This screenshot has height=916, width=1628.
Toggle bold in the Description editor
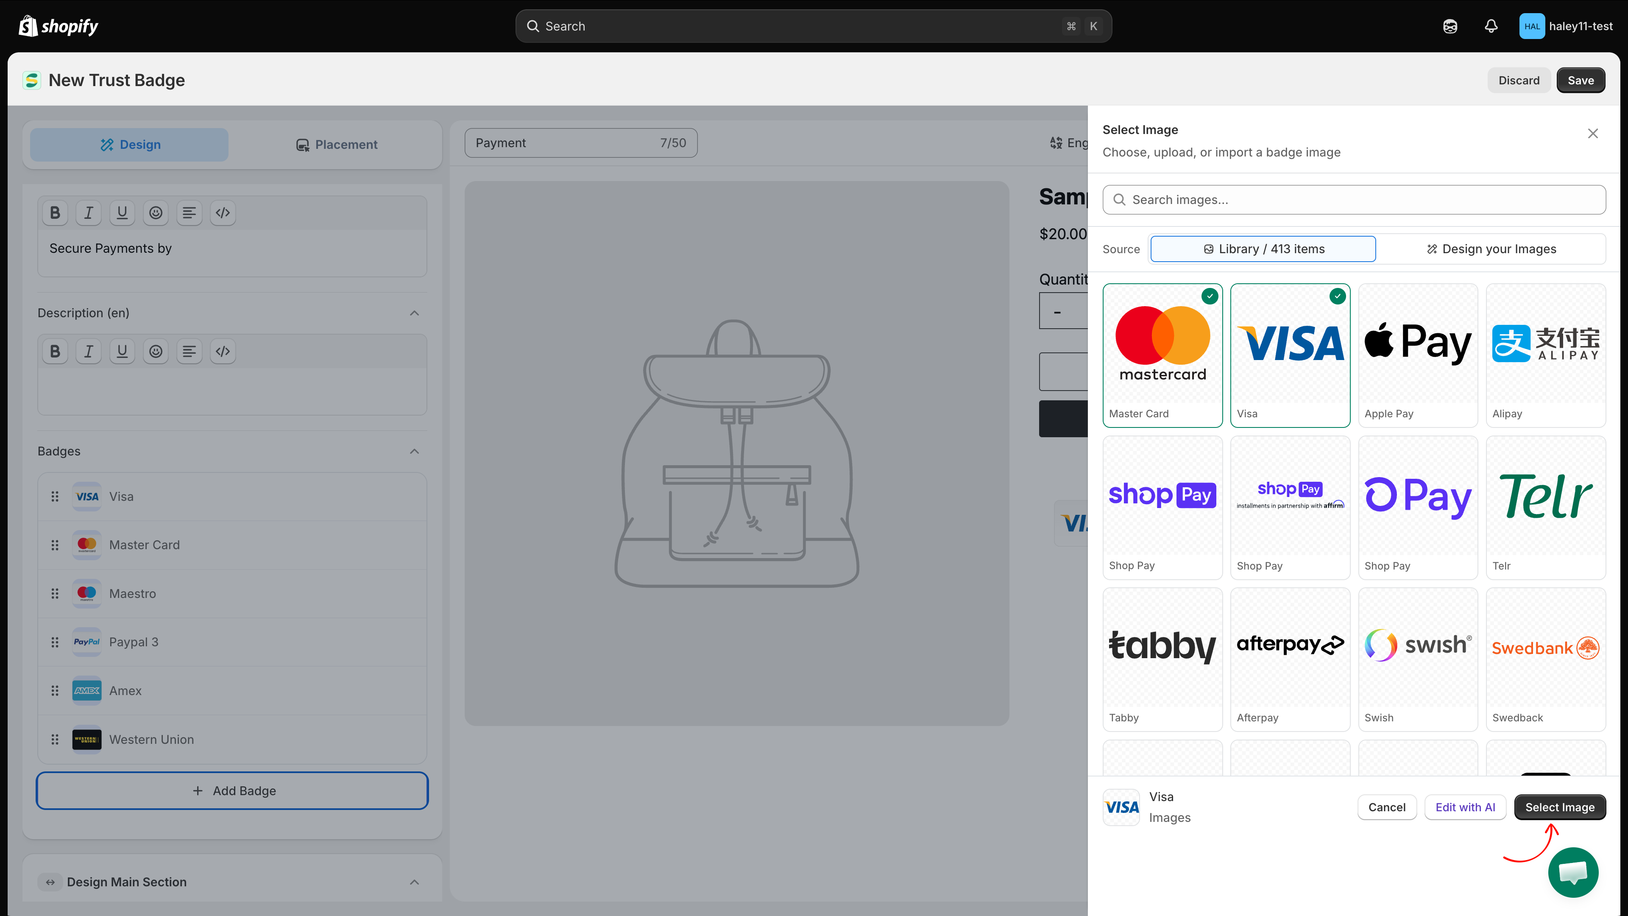(55, 352)
